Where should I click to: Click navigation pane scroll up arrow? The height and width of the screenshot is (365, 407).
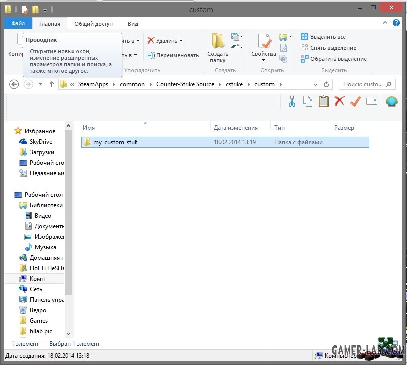tap(68, 126)
